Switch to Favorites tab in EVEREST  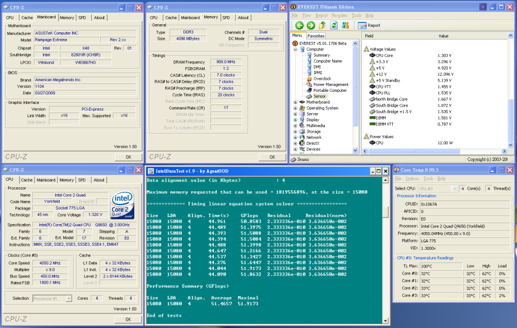click(316, 36)
